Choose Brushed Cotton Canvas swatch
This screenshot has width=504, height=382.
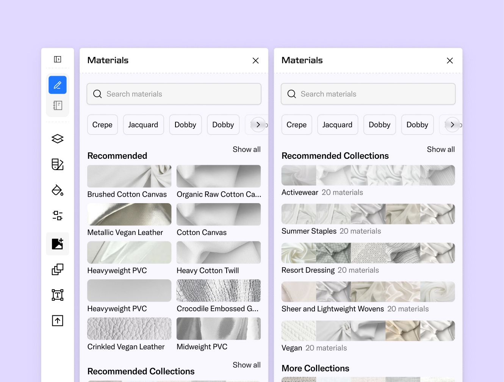pyautogui.click(x=129, y=176)
